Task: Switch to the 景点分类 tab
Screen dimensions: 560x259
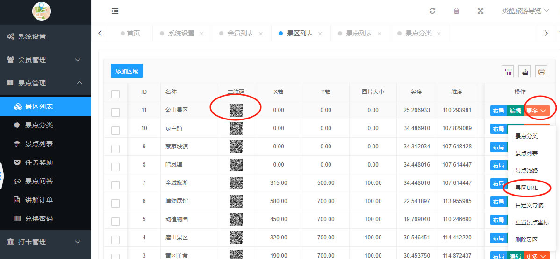Action: [418, 33]
